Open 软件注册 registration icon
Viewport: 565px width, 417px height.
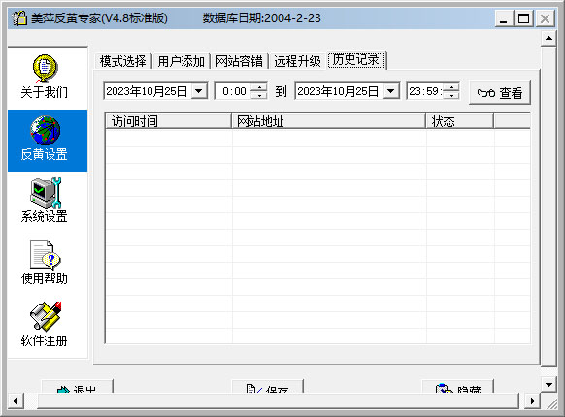[x=46, y=316]
